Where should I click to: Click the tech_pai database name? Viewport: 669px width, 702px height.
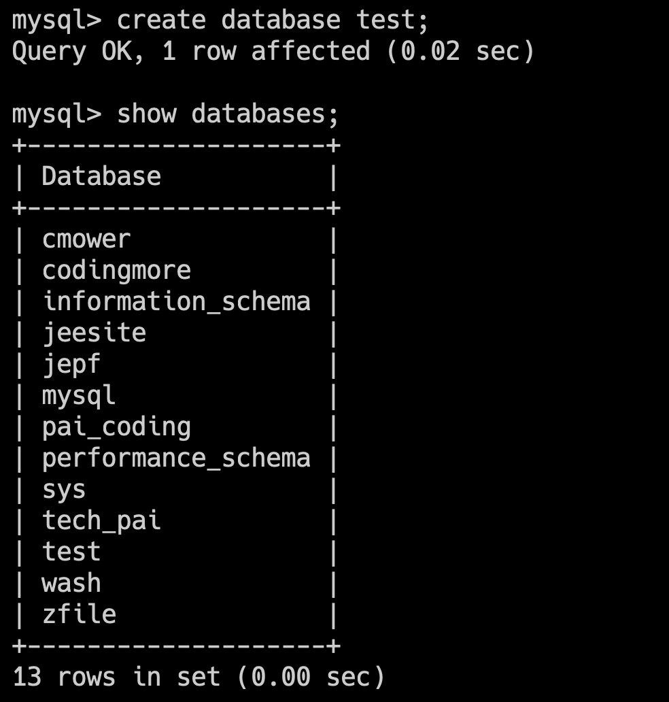click(x=101, y=520)
